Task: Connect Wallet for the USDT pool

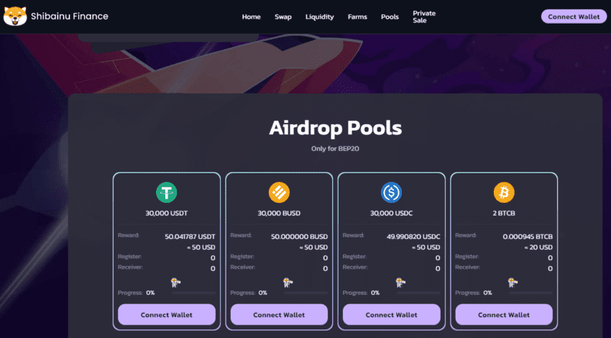Action: tap(166, 314)
